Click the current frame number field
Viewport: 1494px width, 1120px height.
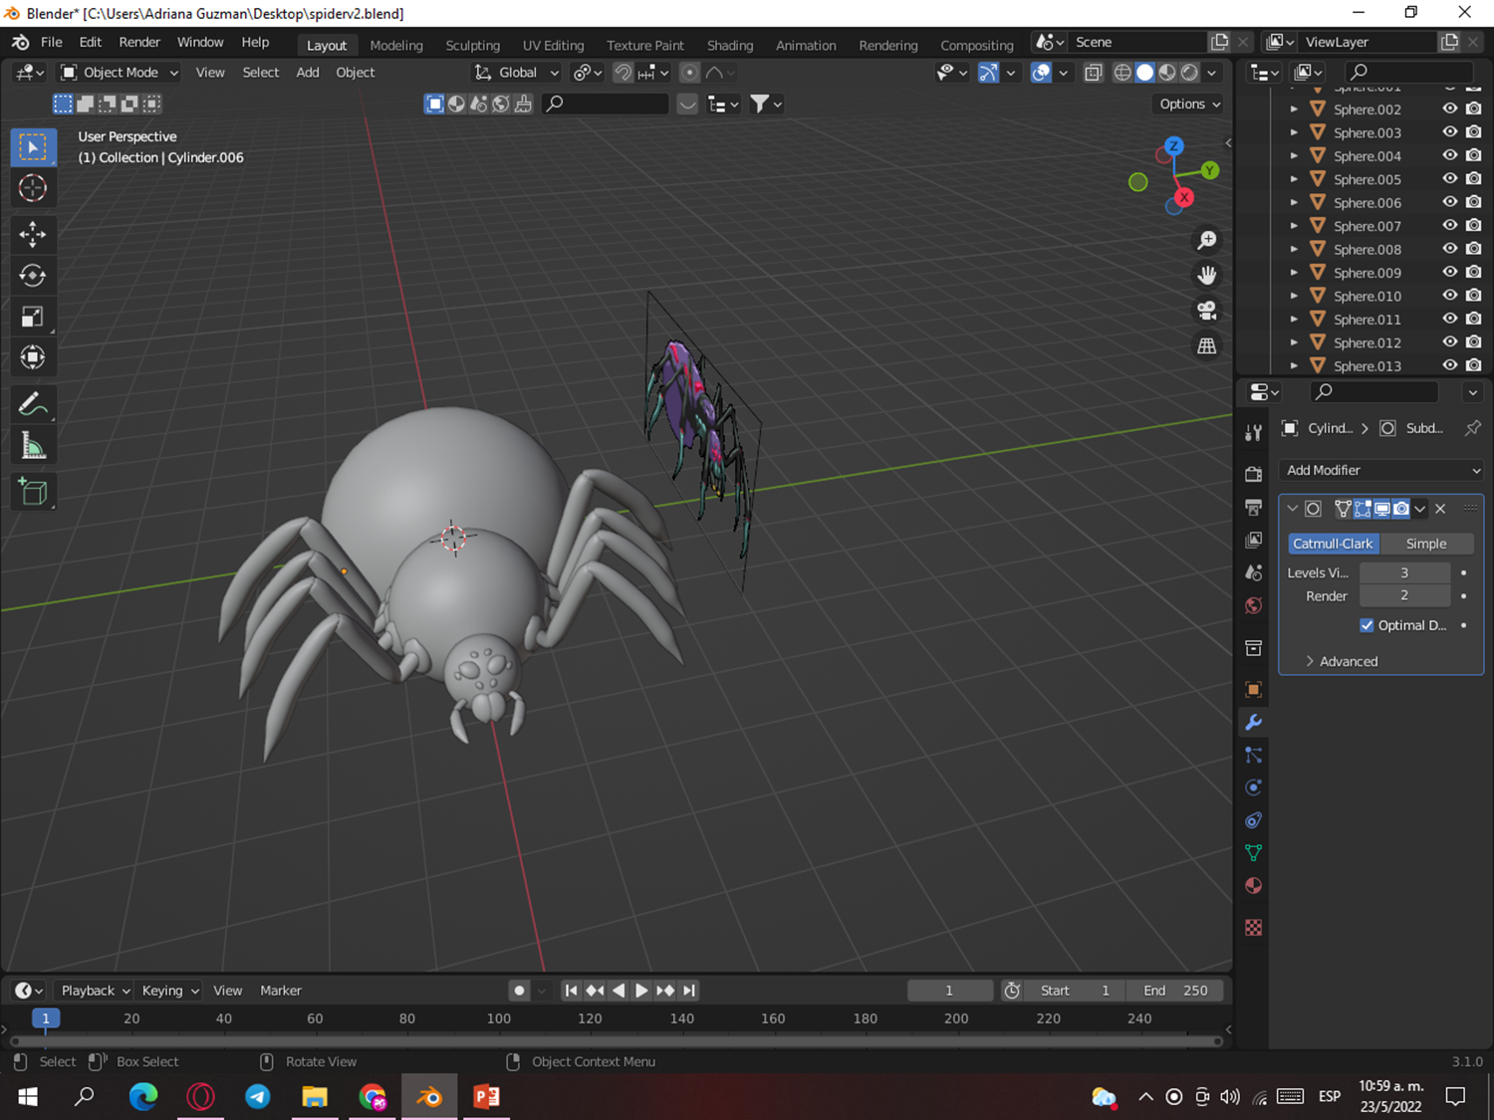[x=949, y=991]
